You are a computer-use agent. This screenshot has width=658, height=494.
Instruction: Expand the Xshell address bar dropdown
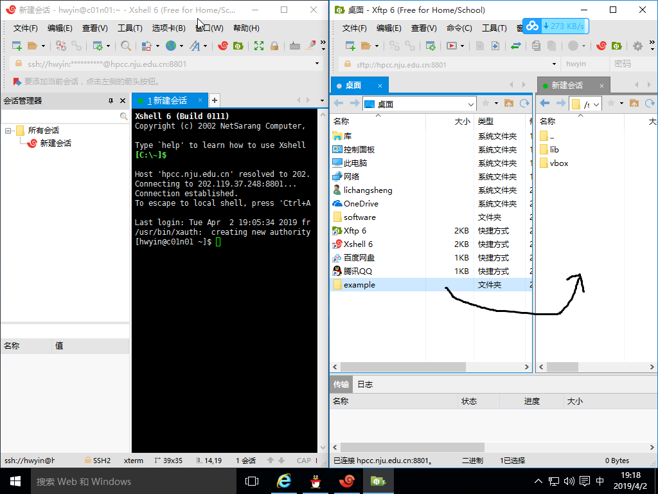[317, 64]
